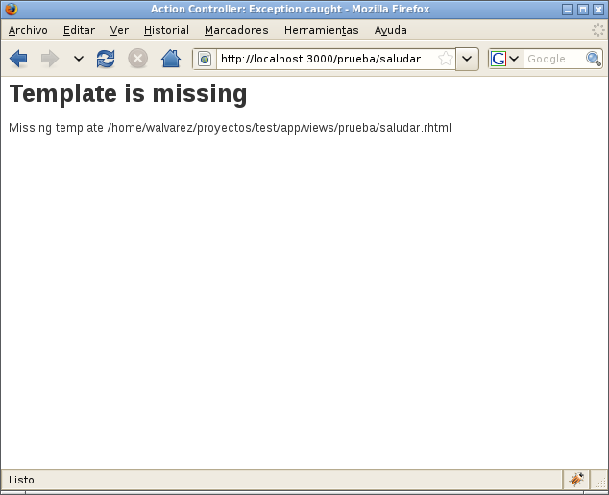This screenshot has width=609, height=495.
Task: Click the loading throbber icon
Action: click(x=598, y=30)
